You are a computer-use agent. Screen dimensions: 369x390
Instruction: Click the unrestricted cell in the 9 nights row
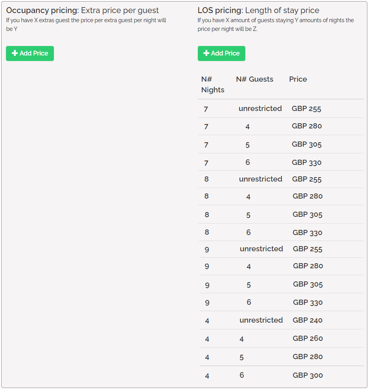tap(261, 249)
